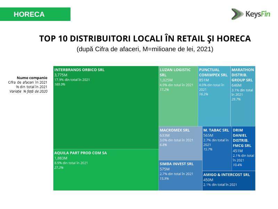Select the LUZAN LOGISTIC SRL tile

pyautogui.click(x=178, y=96)
